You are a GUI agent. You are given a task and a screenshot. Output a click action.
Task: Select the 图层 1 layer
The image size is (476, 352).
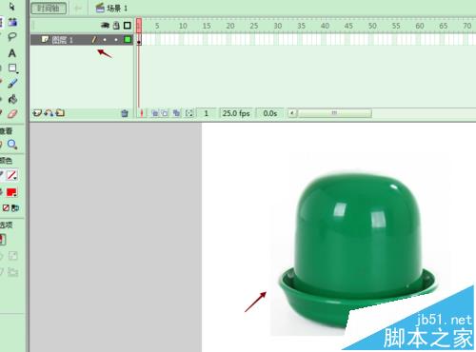point(82,40)
